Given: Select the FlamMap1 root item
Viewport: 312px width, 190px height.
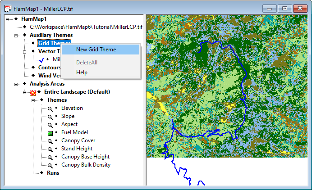Looking at the screenshot, I should pos(34,19).
